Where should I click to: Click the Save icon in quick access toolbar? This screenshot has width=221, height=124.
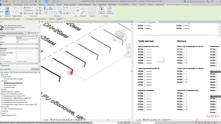click(x=6, y=1)
